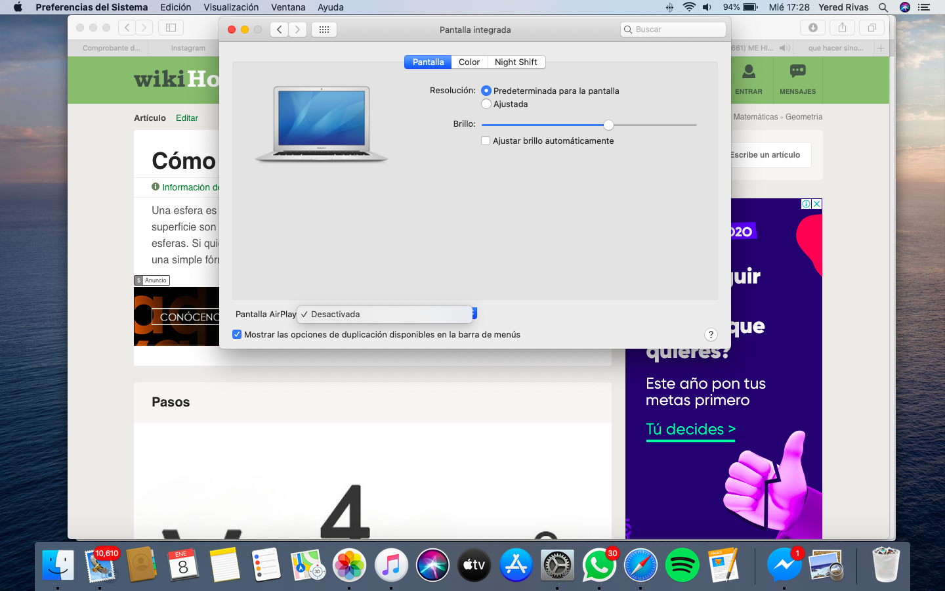Toggle Mostrar las opciones de duplicación checkbox
945x591 pixels.
237,334
